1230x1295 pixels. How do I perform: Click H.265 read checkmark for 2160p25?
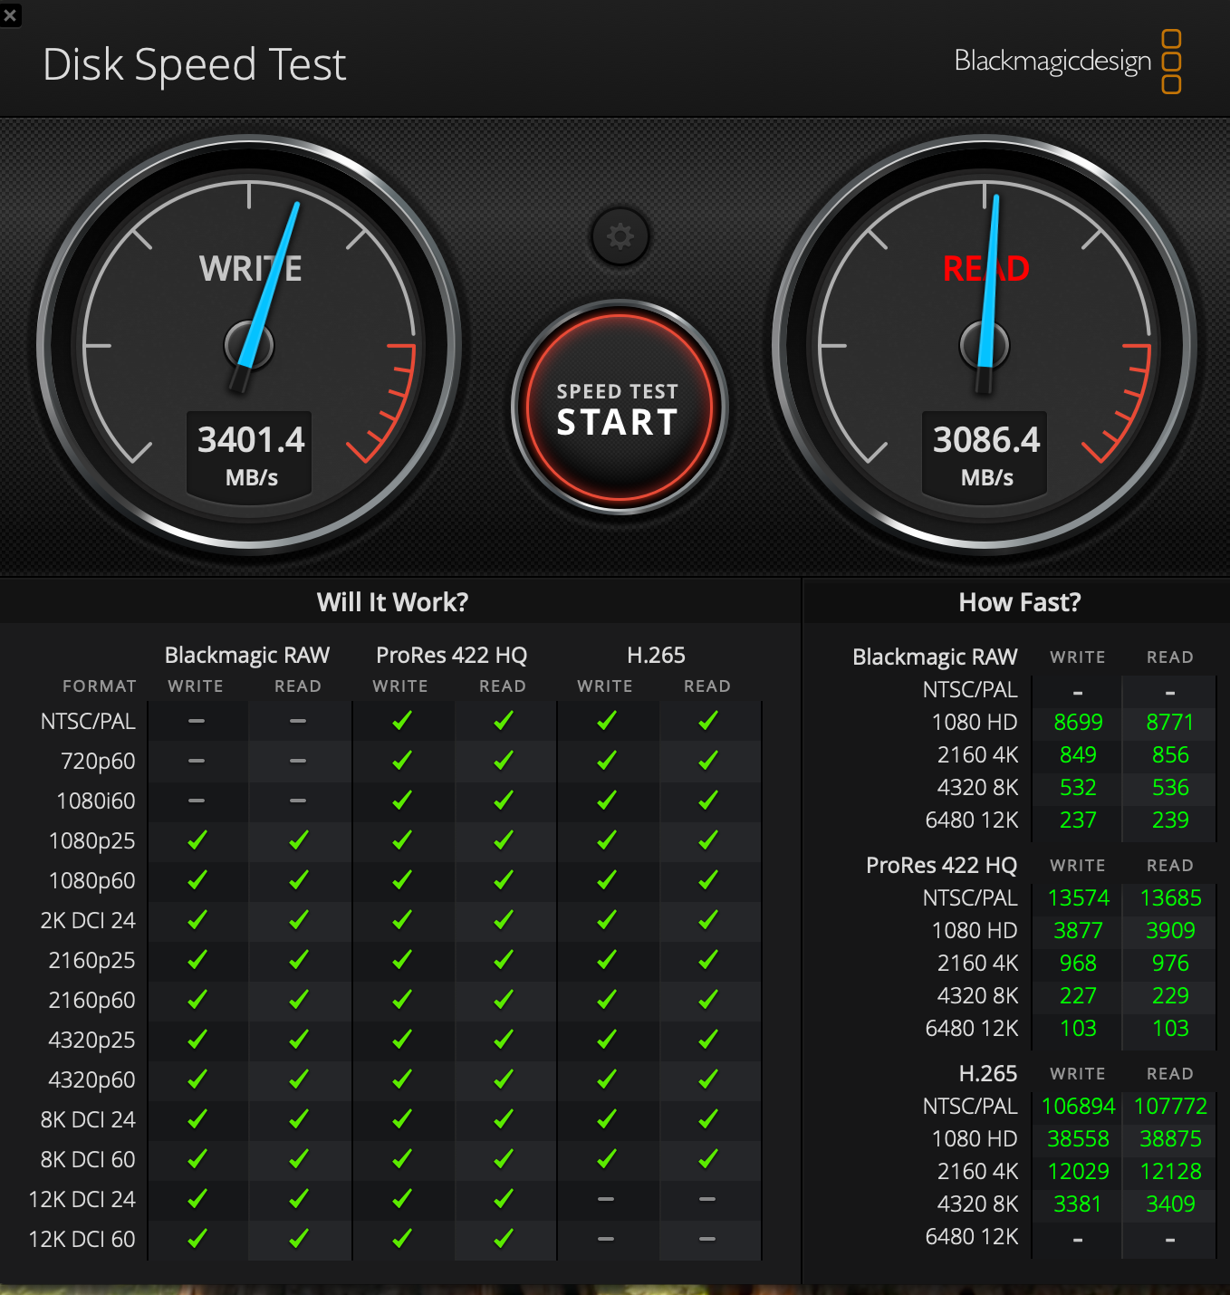707,960
